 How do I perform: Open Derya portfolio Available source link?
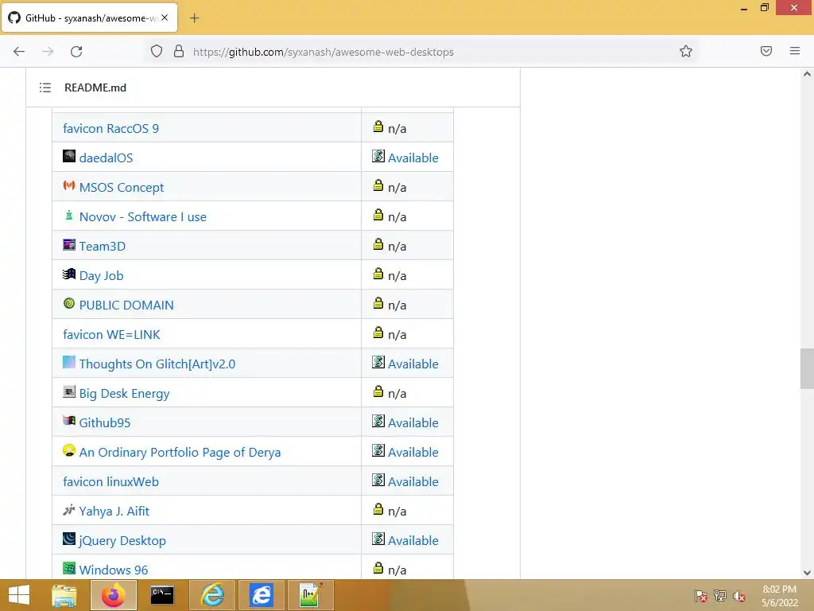[x=413, y=453]
